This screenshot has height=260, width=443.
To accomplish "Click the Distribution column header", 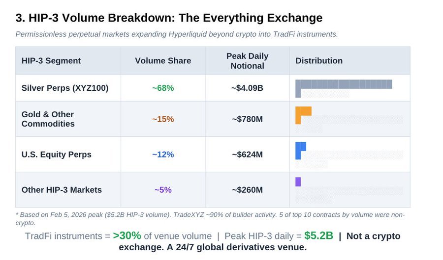I will point(319,61).
